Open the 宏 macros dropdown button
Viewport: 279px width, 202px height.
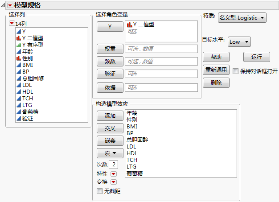(x=110, y=153)
